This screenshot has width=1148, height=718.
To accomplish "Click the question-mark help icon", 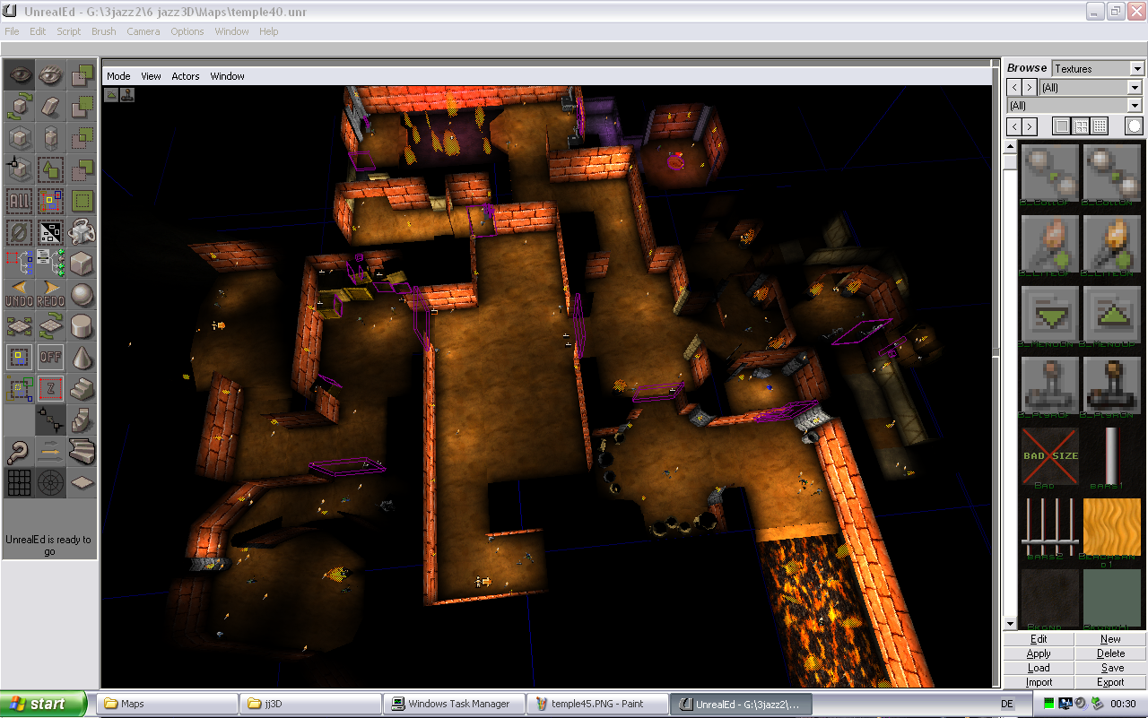I will click(20, 452).
